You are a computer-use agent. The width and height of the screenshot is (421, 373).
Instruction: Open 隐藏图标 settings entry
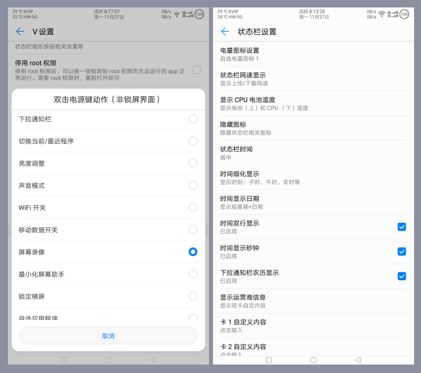[313, 128]
